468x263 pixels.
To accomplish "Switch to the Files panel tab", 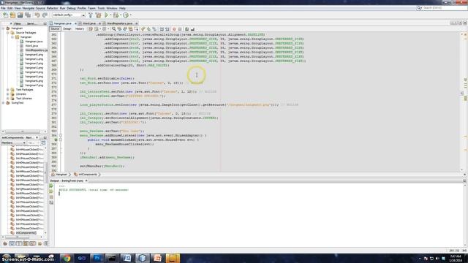I will pyautogui.click(x=18, y=23).
